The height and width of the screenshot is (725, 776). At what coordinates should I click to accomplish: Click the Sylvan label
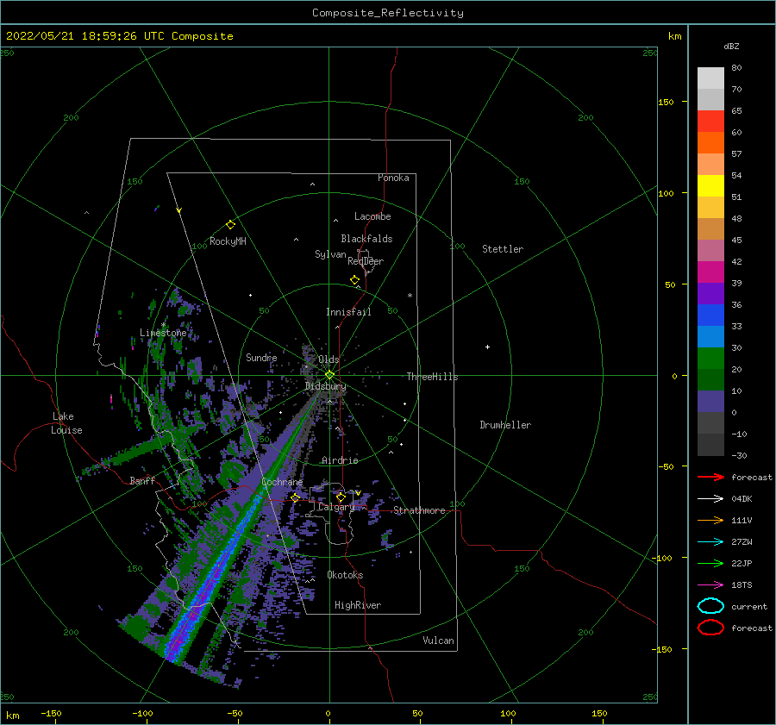pos(330,254)
